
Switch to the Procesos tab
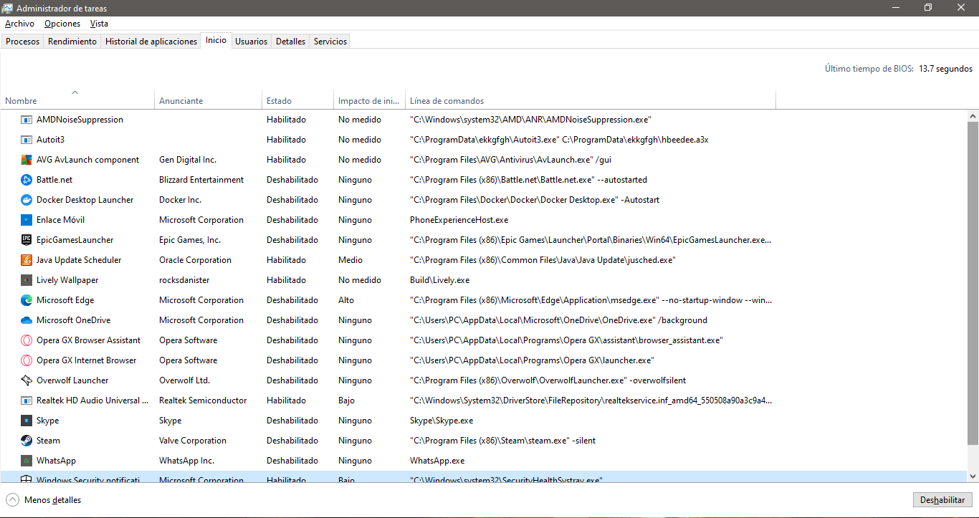pos(22,42)
